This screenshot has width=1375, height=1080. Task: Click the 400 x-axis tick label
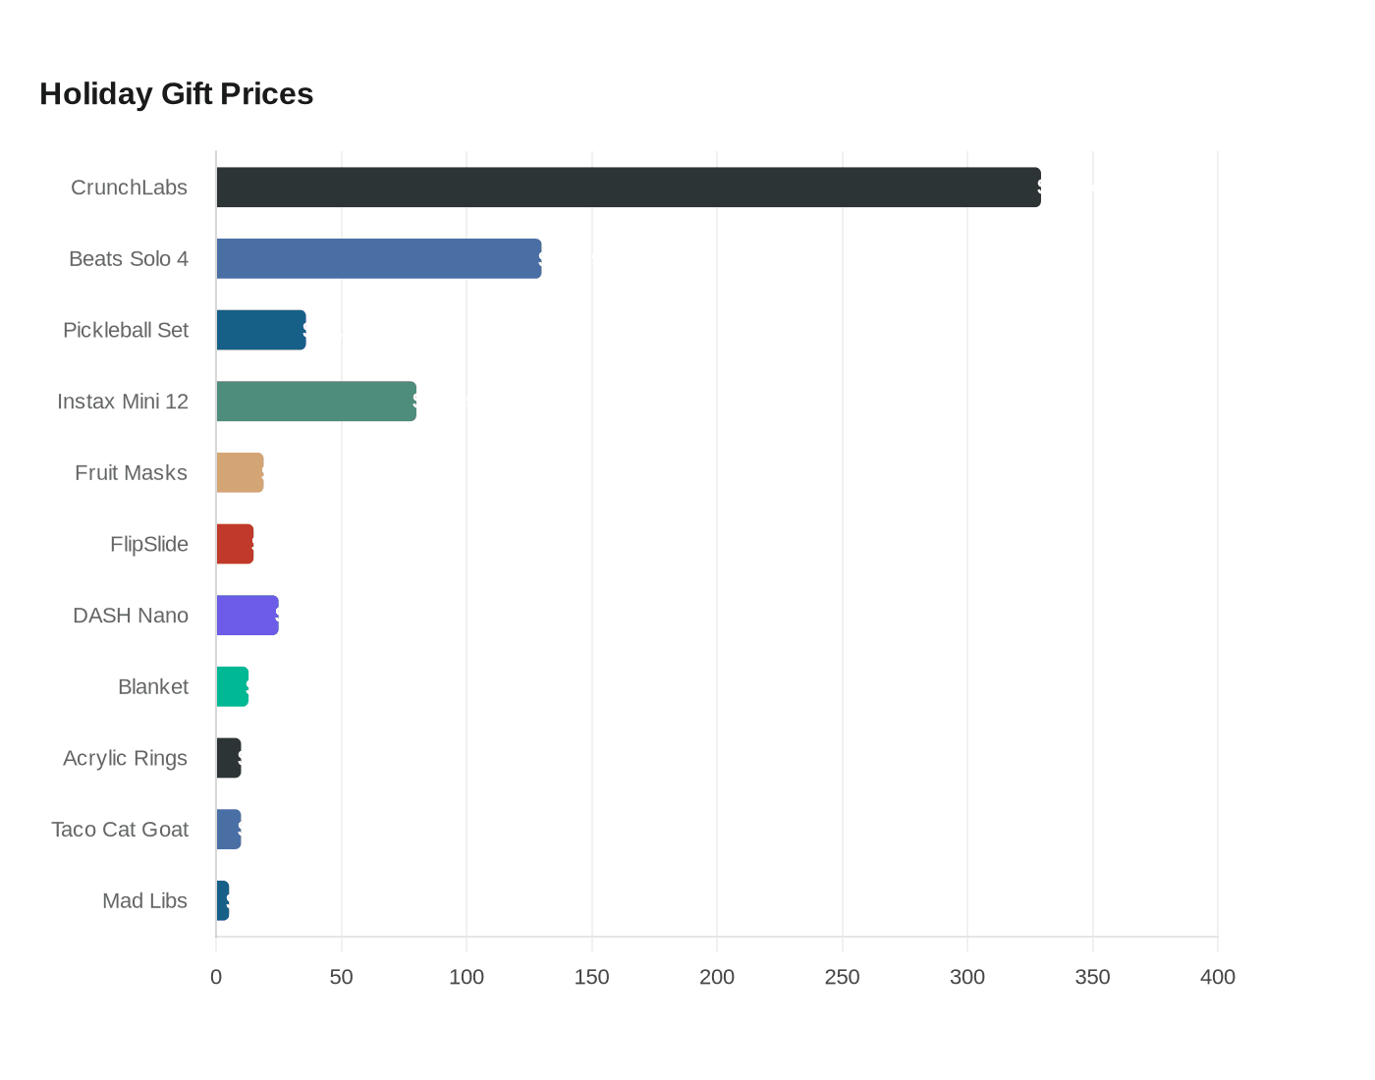click(x=1218, y=977)
